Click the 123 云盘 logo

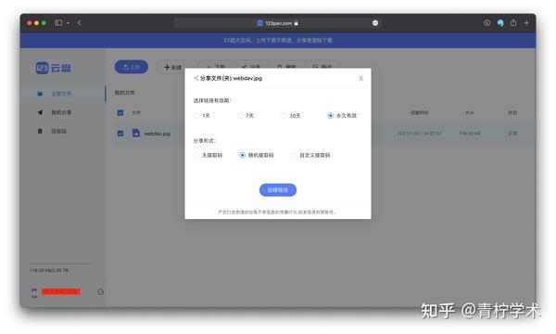coord(53,68)
